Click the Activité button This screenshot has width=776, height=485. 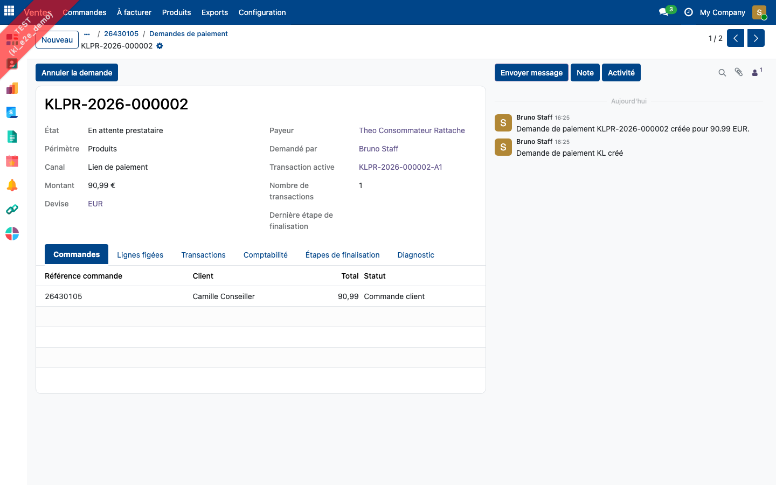click(x=621, y=73)
